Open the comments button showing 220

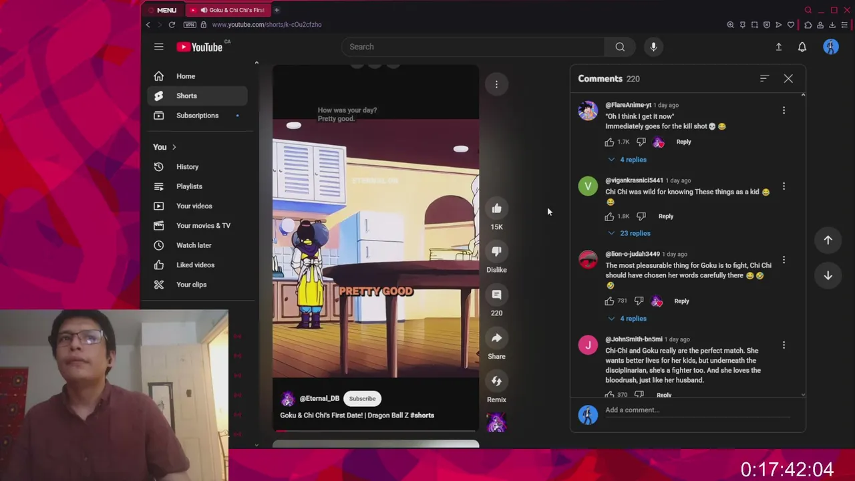[496, 295]
